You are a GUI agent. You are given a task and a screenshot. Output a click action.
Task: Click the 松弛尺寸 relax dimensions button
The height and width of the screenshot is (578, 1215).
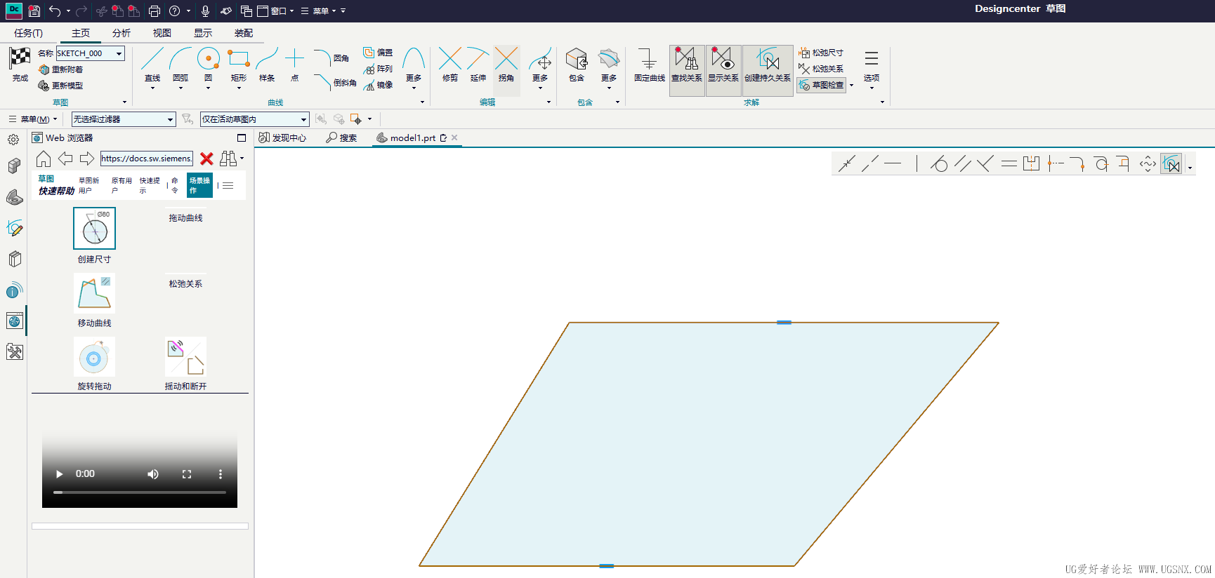[x=821, y=53]
